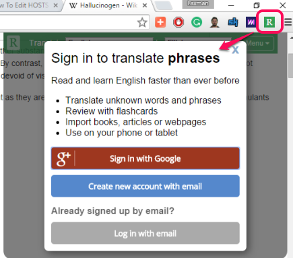This screenshot has width=293, height=258.
Task: Click the purple M extension icon
Action: (x=251, y=22)
